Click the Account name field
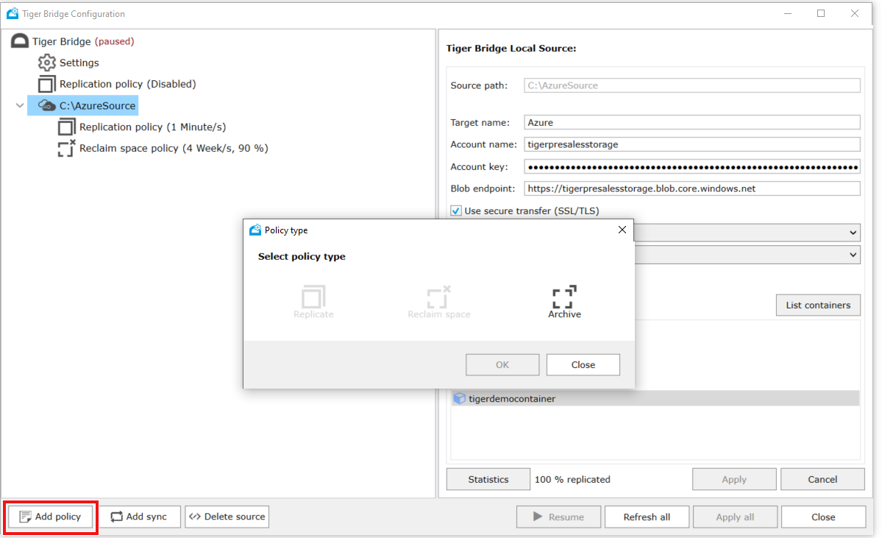This screenshot has height=538, width=882. coord(692,144)
